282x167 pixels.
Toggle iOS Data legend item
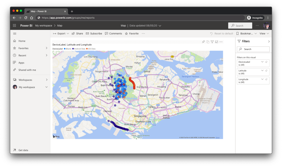[x=91, y=49]
